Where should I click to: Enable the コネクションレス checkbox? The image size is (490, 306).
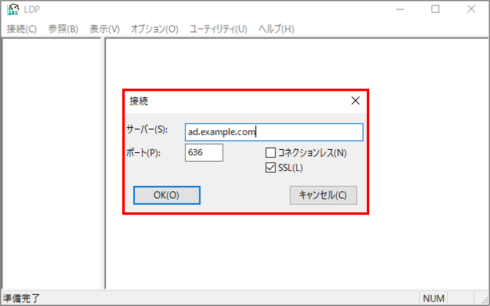pyautogui.click(x=270, y=152)
